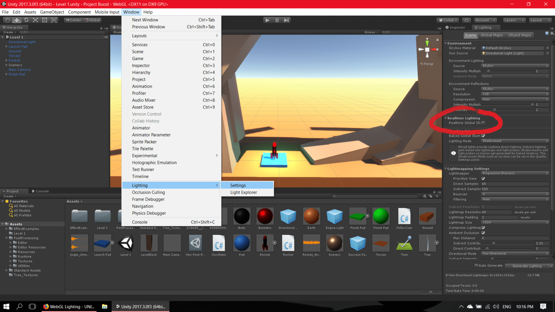555x312 pixels.
Task: Select the Rotate tool
Action: 26,20
